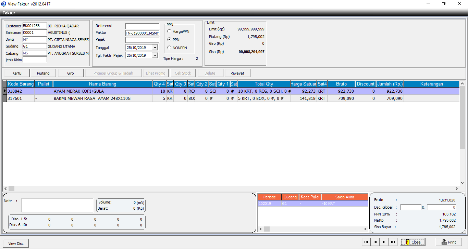The width and height of the screenshot is (468, 249).
Task: Jump to the last record arrow
Action: [x=393, y=242]
